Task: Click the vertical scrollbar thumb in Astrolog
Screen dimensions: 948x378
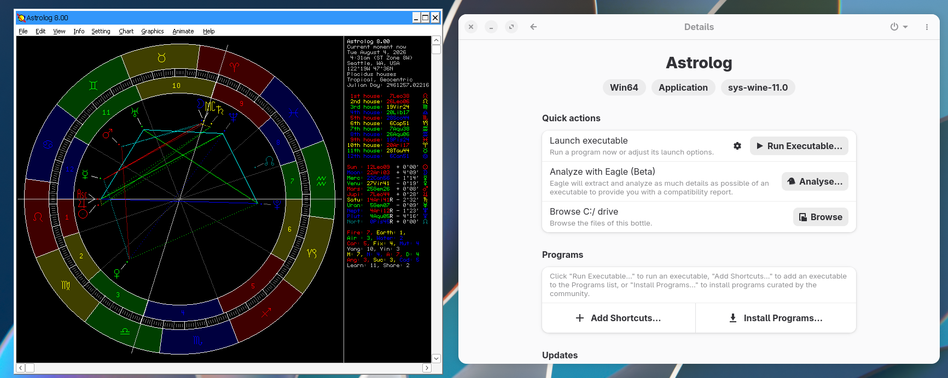Action: tap(436, 49)
